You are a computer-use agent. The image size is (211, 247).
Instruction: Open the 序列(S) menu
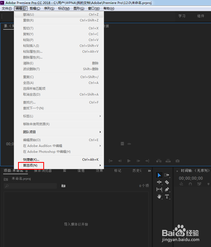coord(49,8)
